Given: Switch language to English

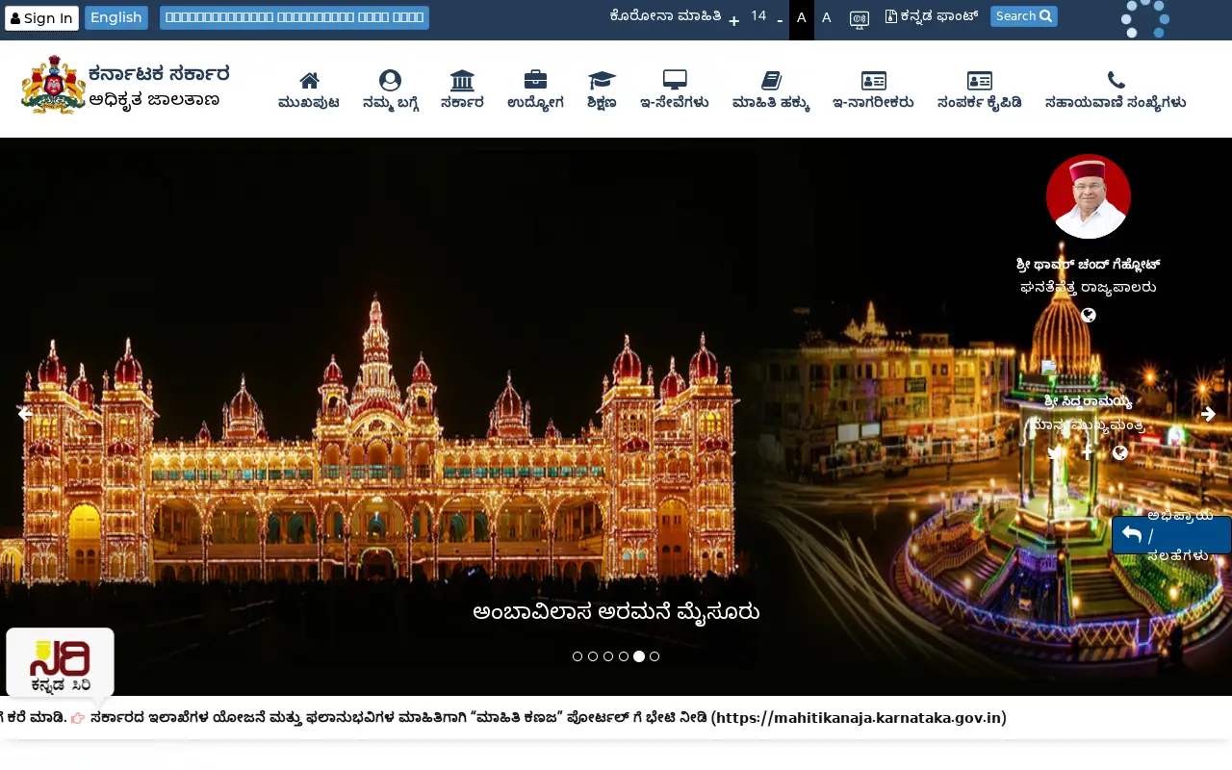Looking at the screenshot, I should [116, 18].
